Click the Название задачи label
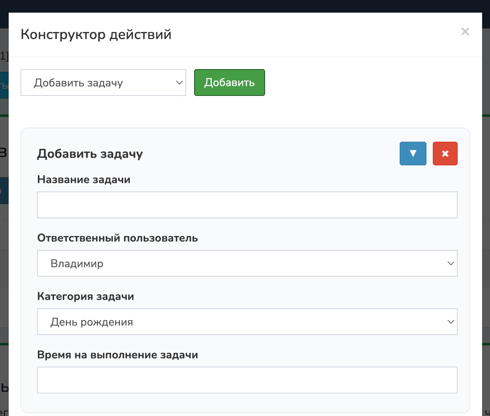This screenshot has width=490, height=416. pyautogui.click(x=84, y=180)
